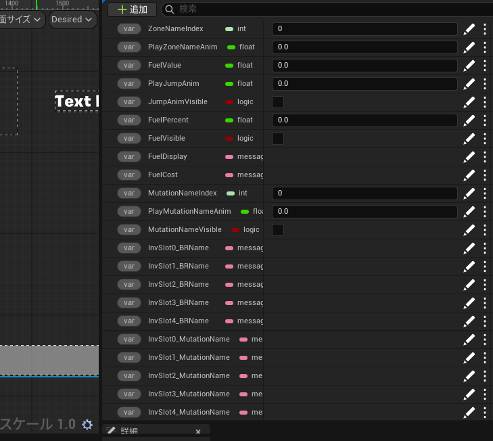Click the pencil edit icon for FuelCost
Screen dimensions: 493x441
[x=469, y=175]
